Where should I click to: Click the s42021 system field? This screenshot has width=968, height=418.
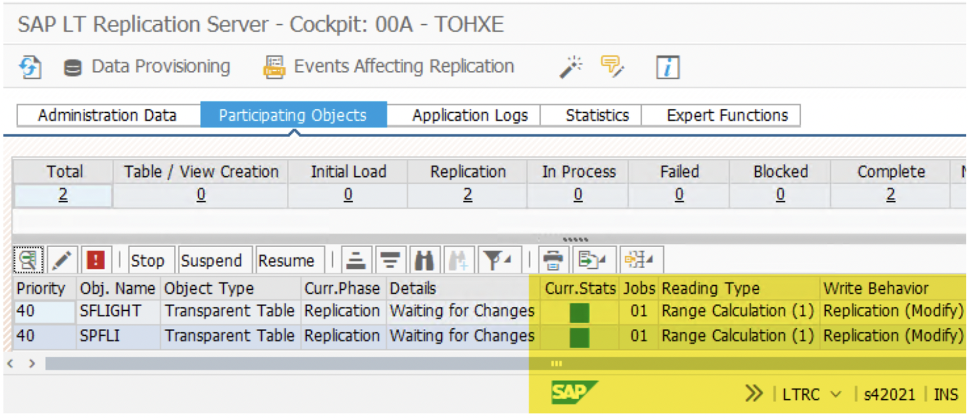coord(889,394)
